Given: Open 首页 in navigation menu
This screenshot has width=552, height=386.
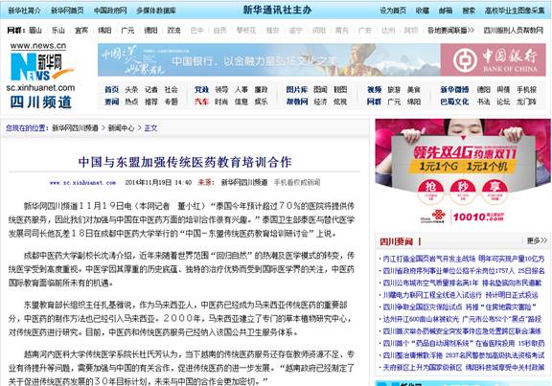Looking at the screenshot, I should click(x=111, y=90).
